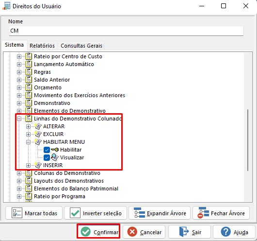Confirm the user rights changes

(x=98, y=232)
